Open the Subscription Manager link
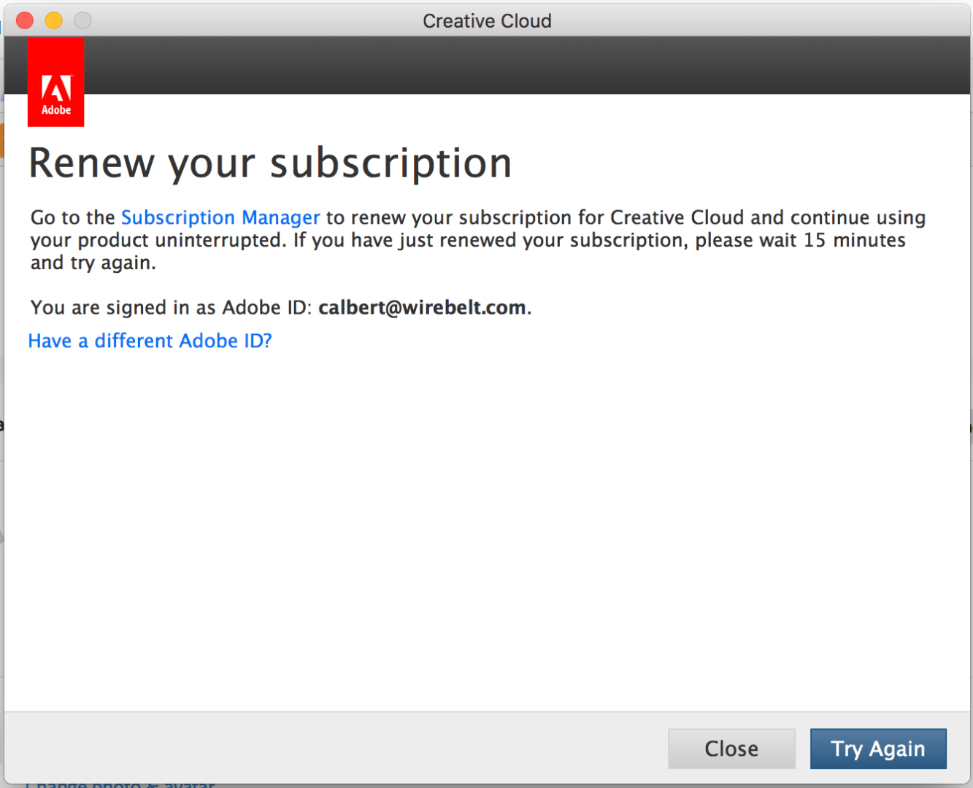Image resolution: width=973 pixels, height=788 pixels. point(220,217)
